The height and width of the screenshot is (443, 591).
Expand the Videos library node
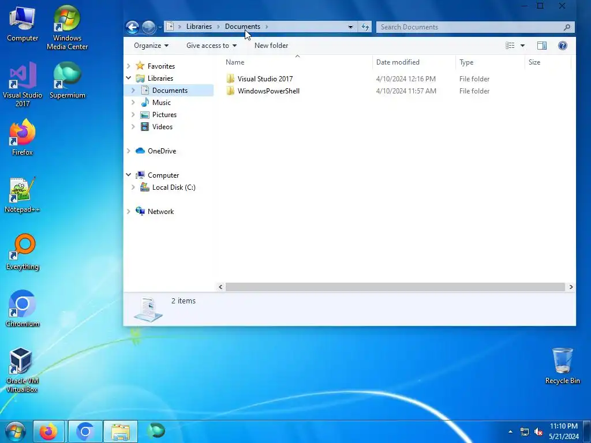coord(133,126)
